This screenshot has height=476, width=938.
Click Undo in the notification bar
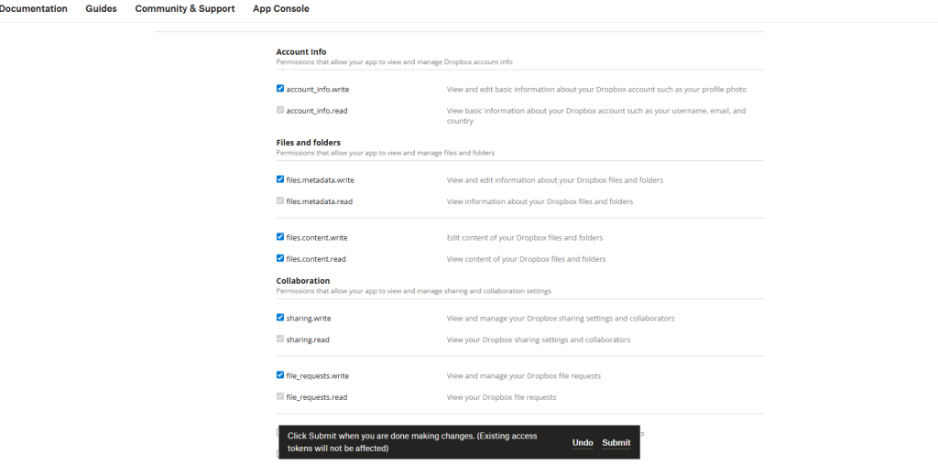pyautogui.click(x=583, y=443)
